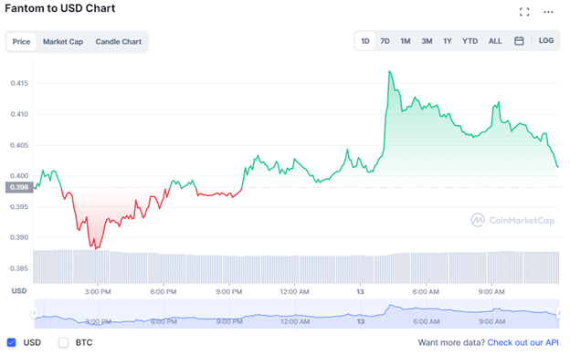
Task: Open the calendar date range picker
Action: pos(519,41)
